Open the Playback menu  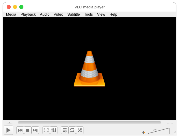point(28,14)
